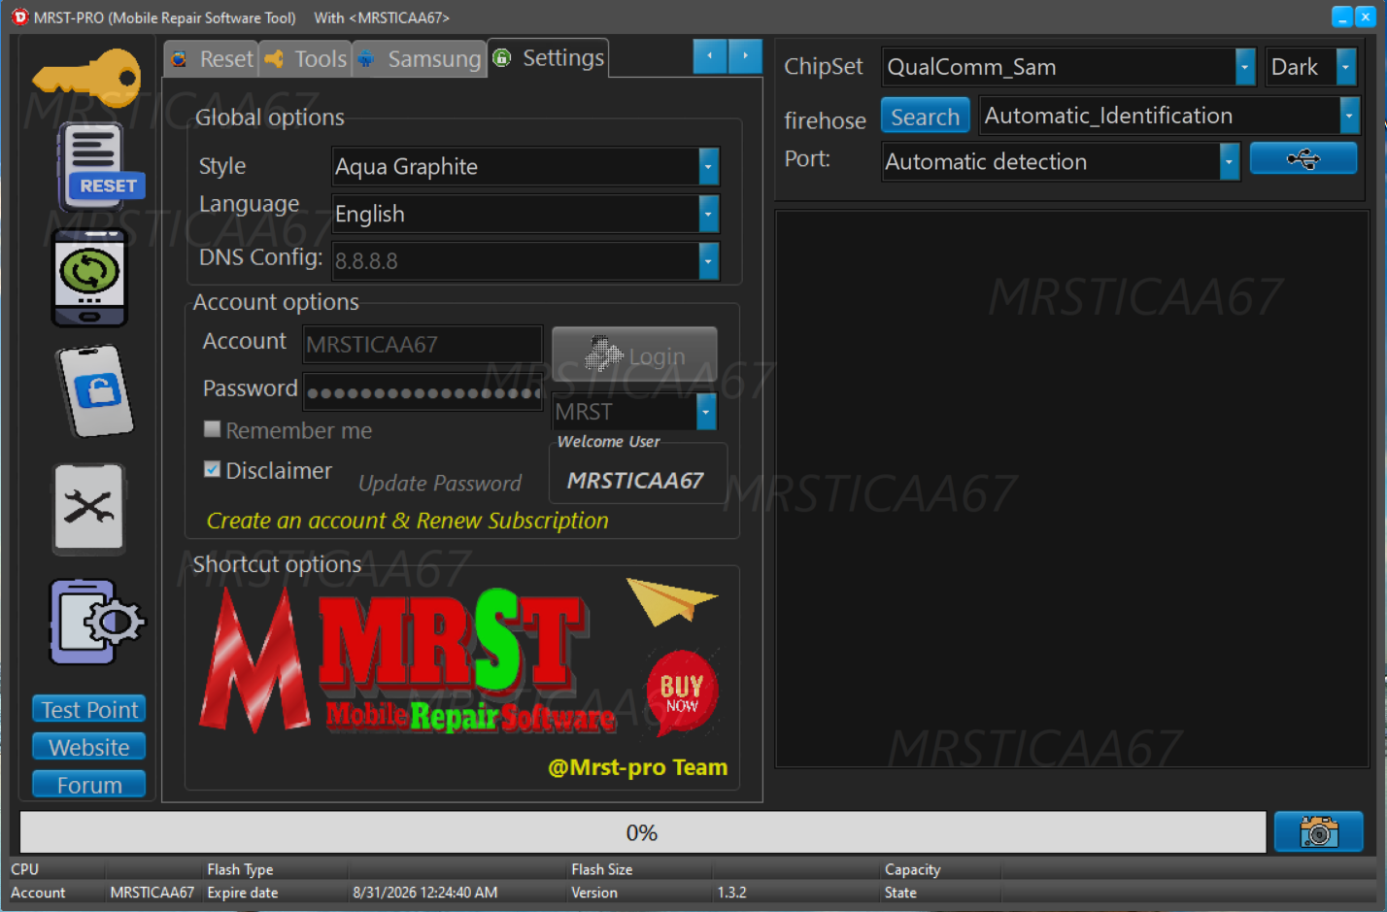The height and width of the screenshot is (912, 1387).
Task: Select the Settings tab
Action: [549, 57]
